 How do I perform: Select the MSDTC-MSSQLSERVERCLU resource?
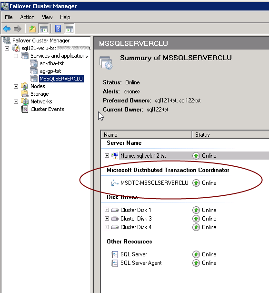pyautogui.click(x=154, y=183)
